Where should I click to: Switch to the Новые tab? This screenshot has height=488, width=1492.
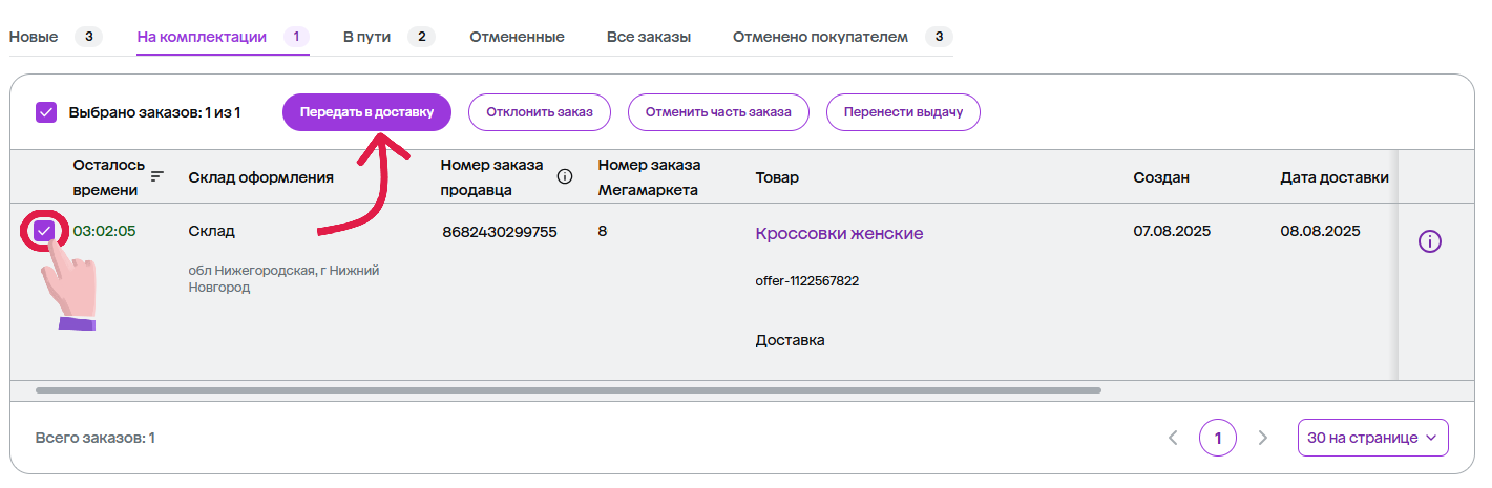(x=56, y=37)
